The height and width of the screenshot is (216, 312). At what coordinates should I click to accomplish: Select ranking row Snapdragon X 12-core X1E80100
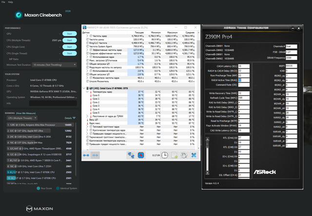[x=40, y=155]
